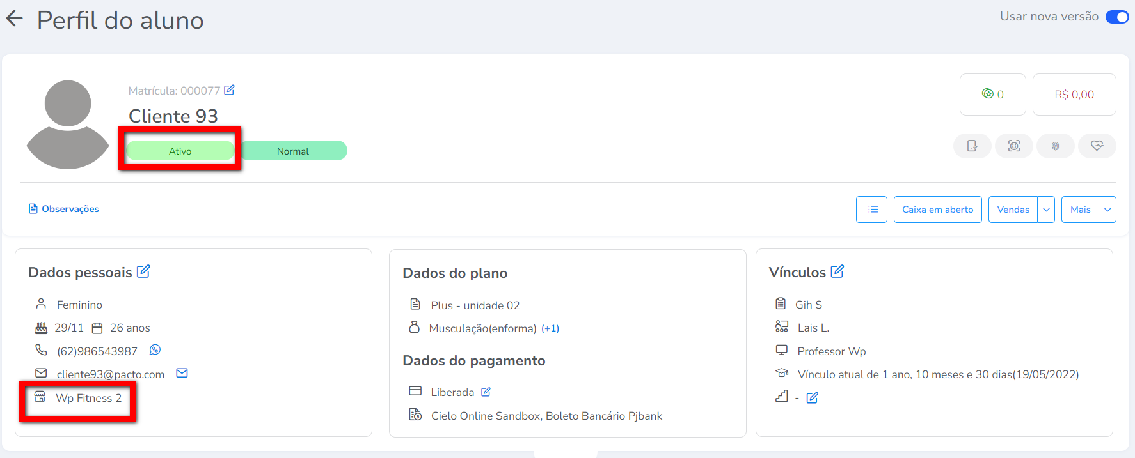1135x458 pixels.
Task: Expand the Vendas dropdown arrow
Action: point(1046,210)
